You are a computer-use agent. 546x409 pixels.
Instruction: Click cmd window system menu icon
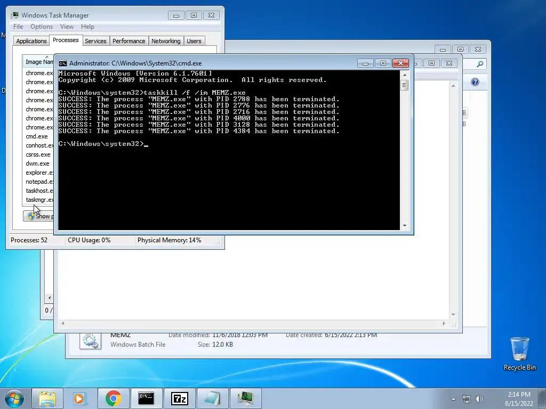(x=63, y=63)
